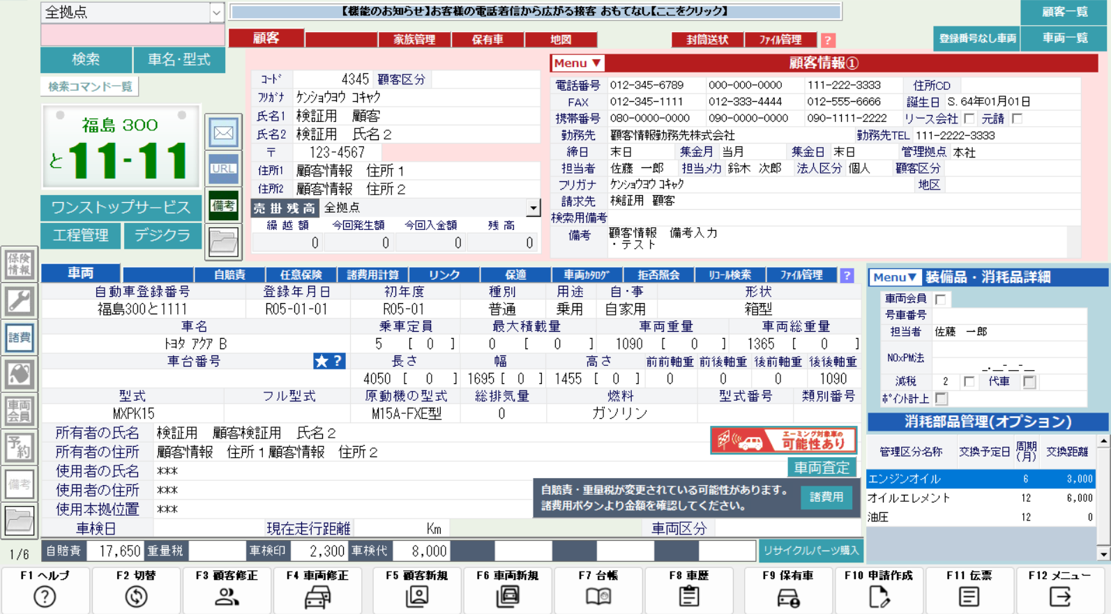This screenshot has width=1111, height=614.
Task: Open the 任意保険 vehicle tab
Action: (x=301, y=275)
